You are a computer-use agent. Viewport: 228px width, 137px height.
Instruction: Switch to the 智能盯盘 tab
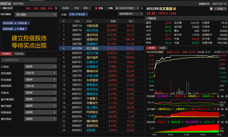(x=6, y=4)
